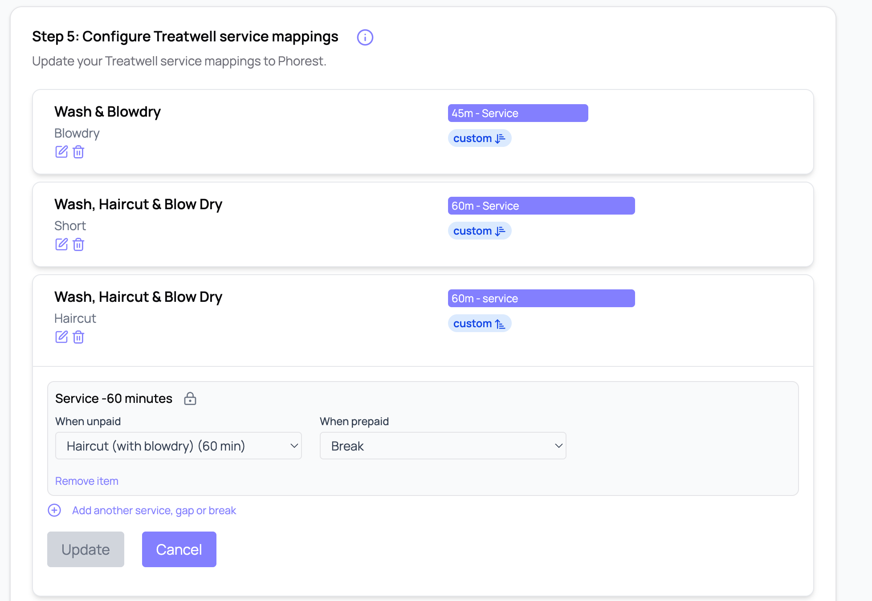The image size is (872, 601).
Task: Click the lock icon next to Service -60 minutes
Action: click(190, 398)
